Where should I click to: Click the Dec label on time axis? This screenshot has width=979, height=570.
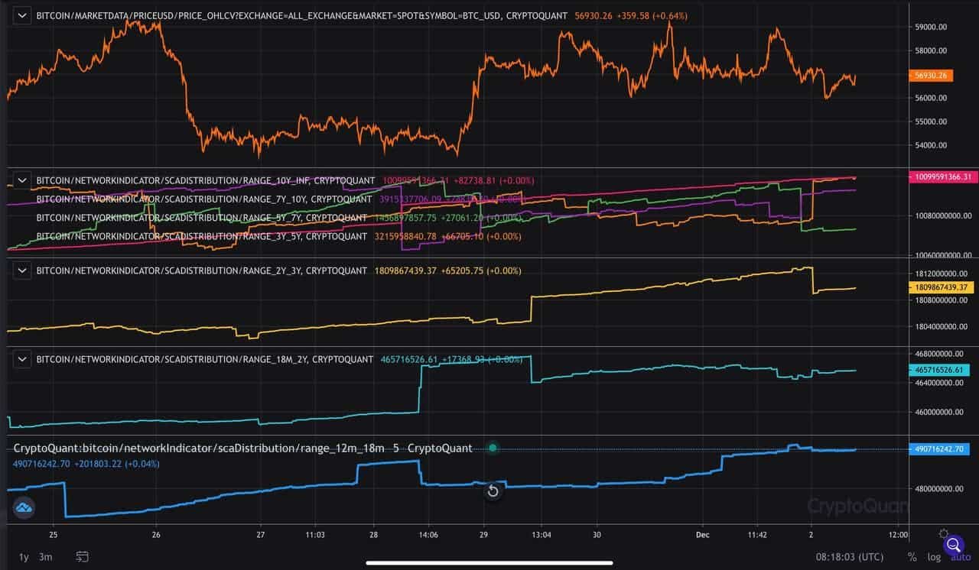[x=703, y=535]
